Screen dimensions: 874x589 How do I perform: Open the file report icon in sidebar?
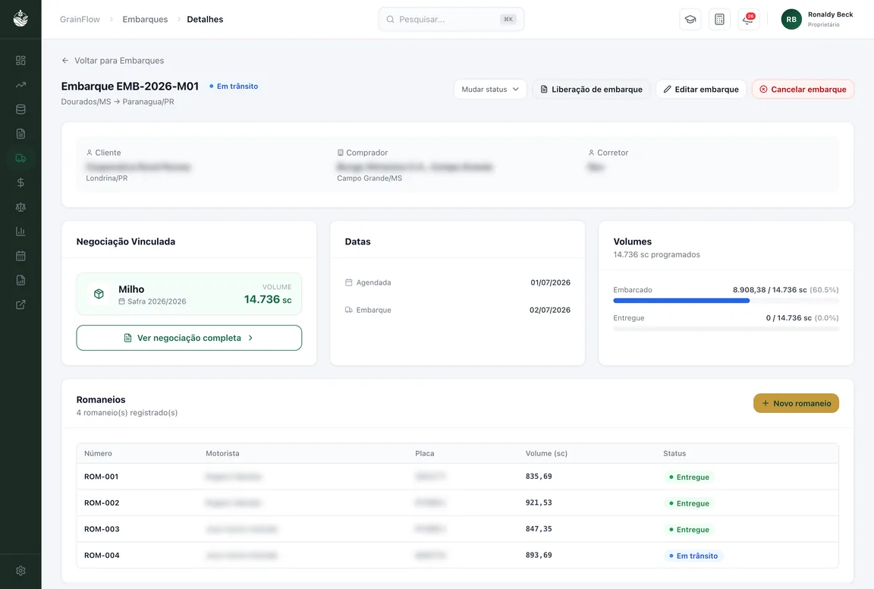tap(20, 280)
